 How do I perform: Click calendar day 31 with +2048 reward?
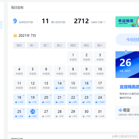(100, 114)
